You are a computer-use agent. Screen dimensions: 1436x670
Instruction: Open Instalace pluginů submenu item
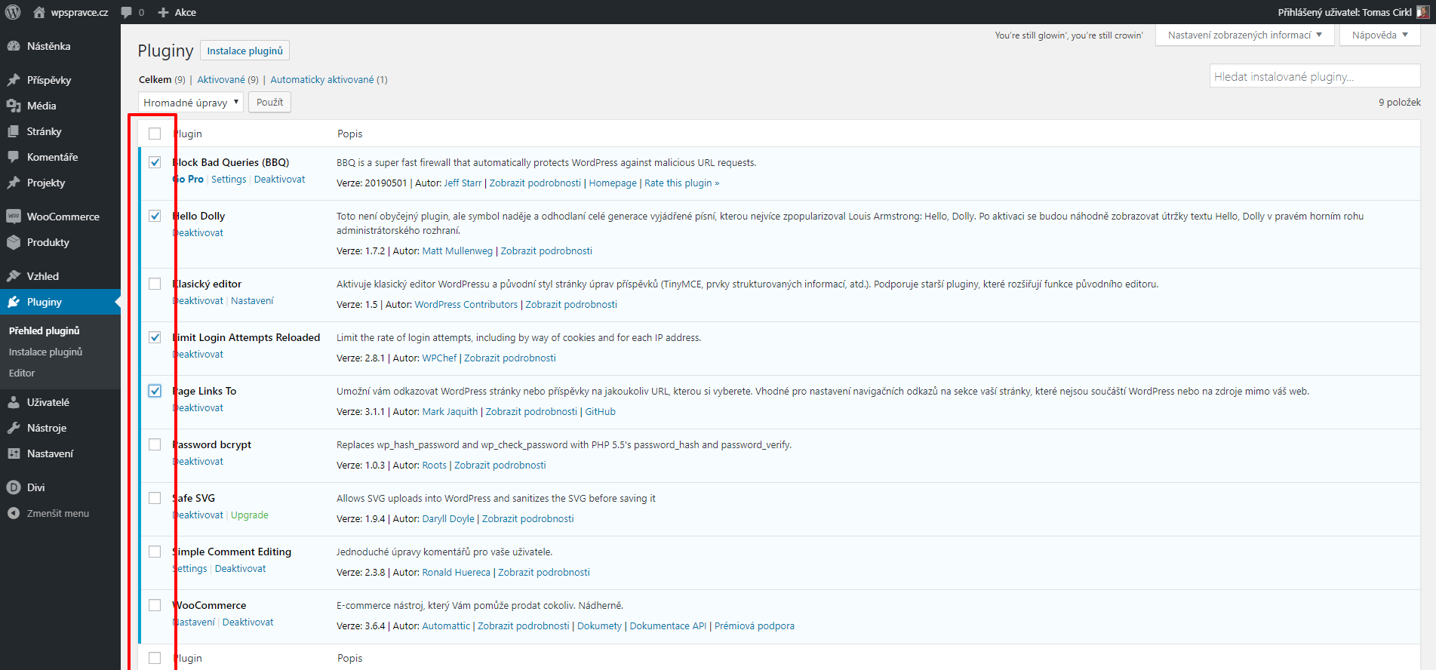[x=45, y=352]
